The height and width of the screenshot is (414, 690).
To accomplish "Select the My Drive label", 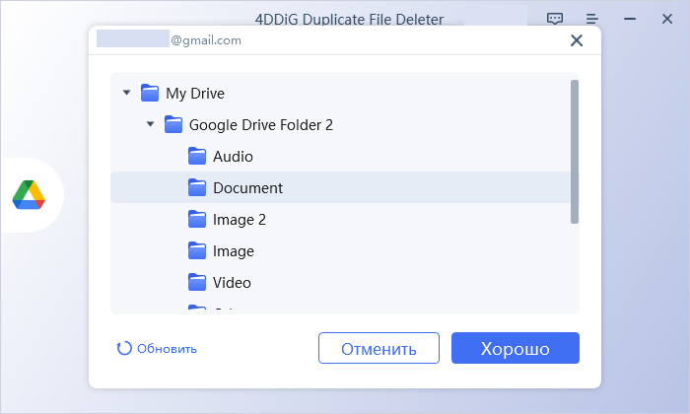I will click(195, 94).
